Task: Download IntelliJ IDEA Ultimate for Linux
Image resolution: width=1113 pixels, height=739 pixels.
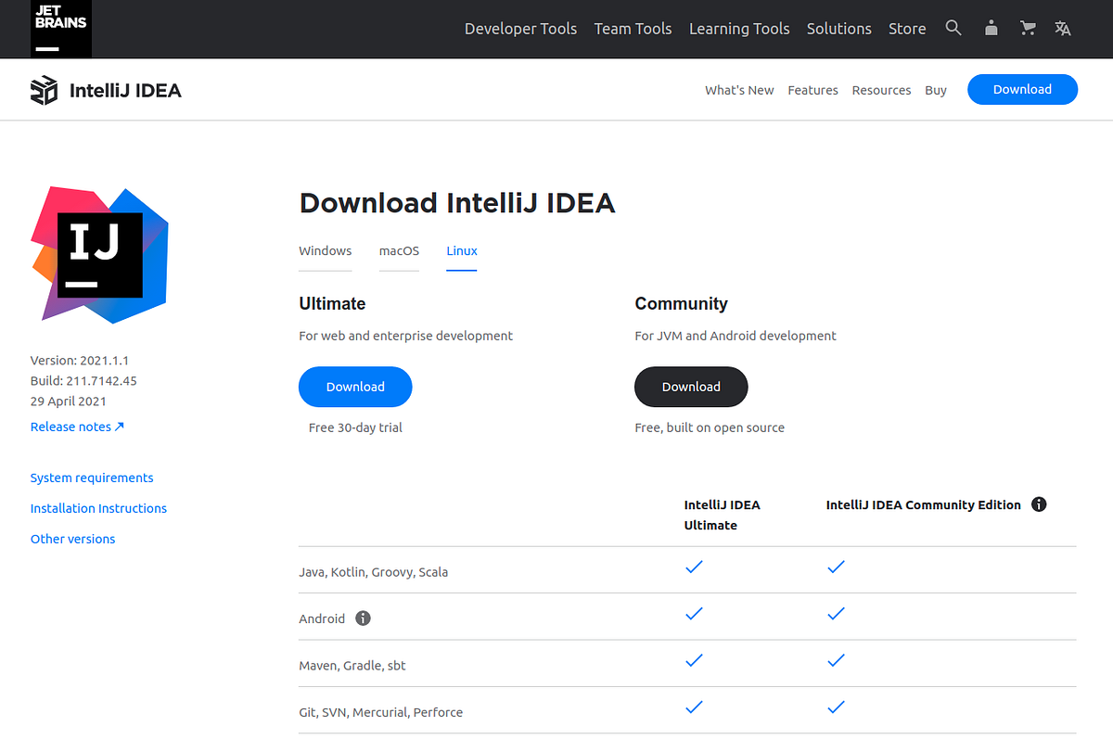Action: click(355, 387)
